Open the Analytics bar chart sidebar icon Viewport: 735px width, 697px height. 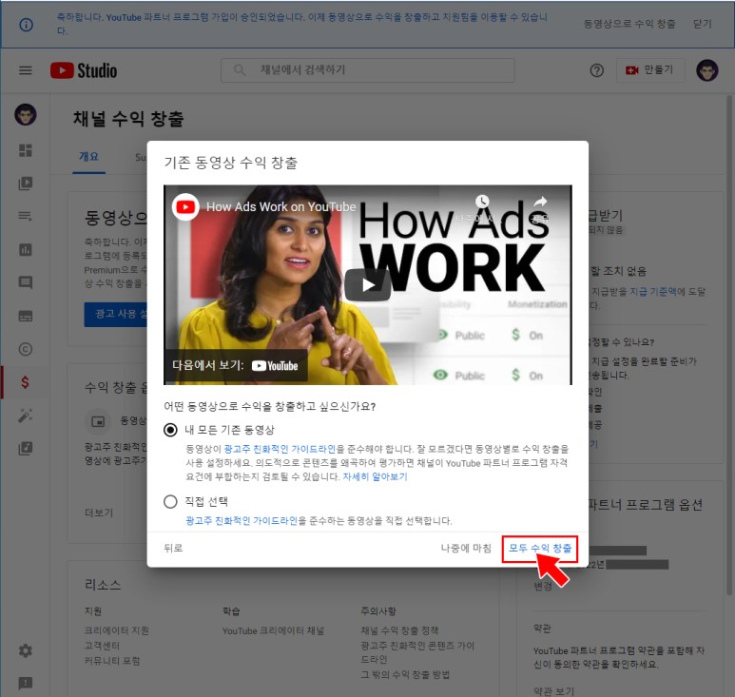pyautogui.click(x=26, y=249)
